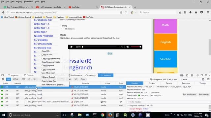Choose Copy URL in the context menu
211x118 pixels.
pos(45,51)
